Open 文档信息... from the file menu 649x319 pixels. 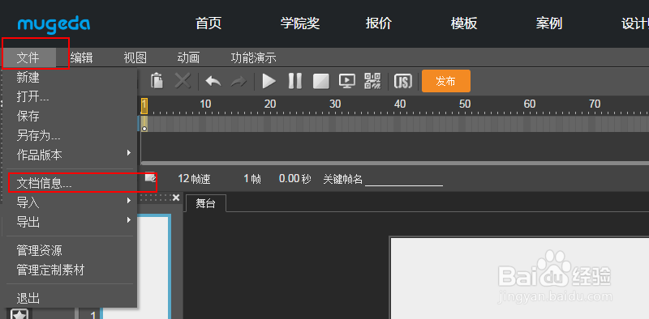pyautogui.click(x=71, y=184)
